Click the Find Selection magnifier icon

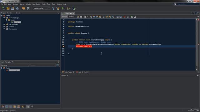(x=91, y=17)
